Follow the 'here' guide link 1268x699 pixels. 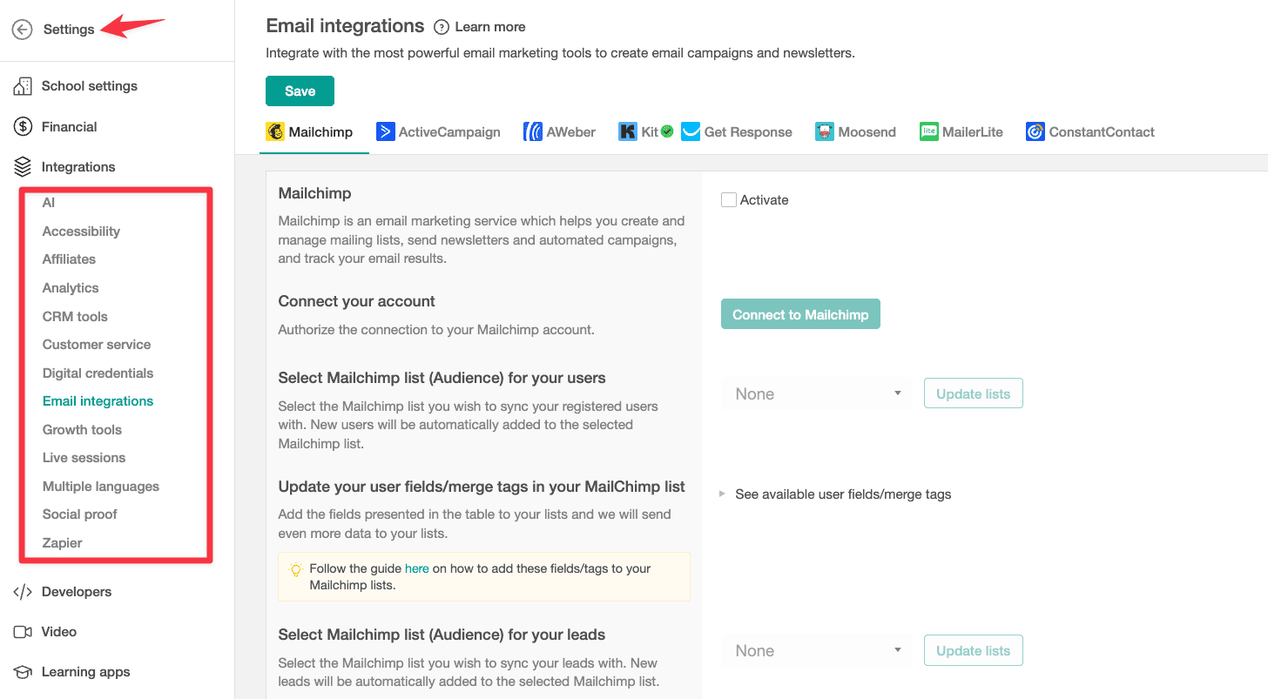(416, 568)
